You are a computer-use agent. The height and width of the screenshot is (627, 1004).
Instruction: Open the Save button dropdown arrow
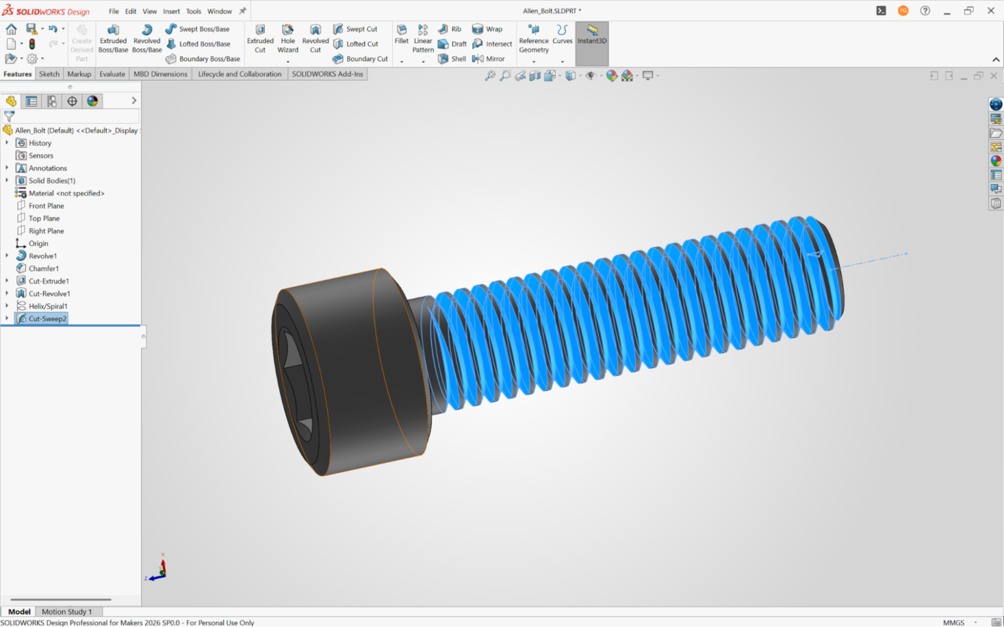(x=42, y=29)
